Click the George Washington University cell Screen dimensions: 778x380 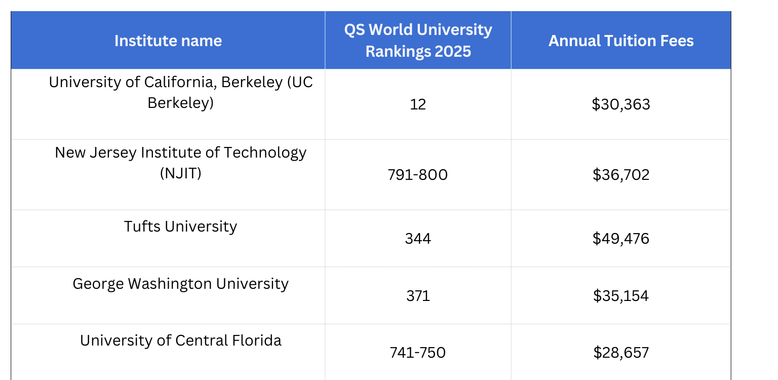(181, 284)
